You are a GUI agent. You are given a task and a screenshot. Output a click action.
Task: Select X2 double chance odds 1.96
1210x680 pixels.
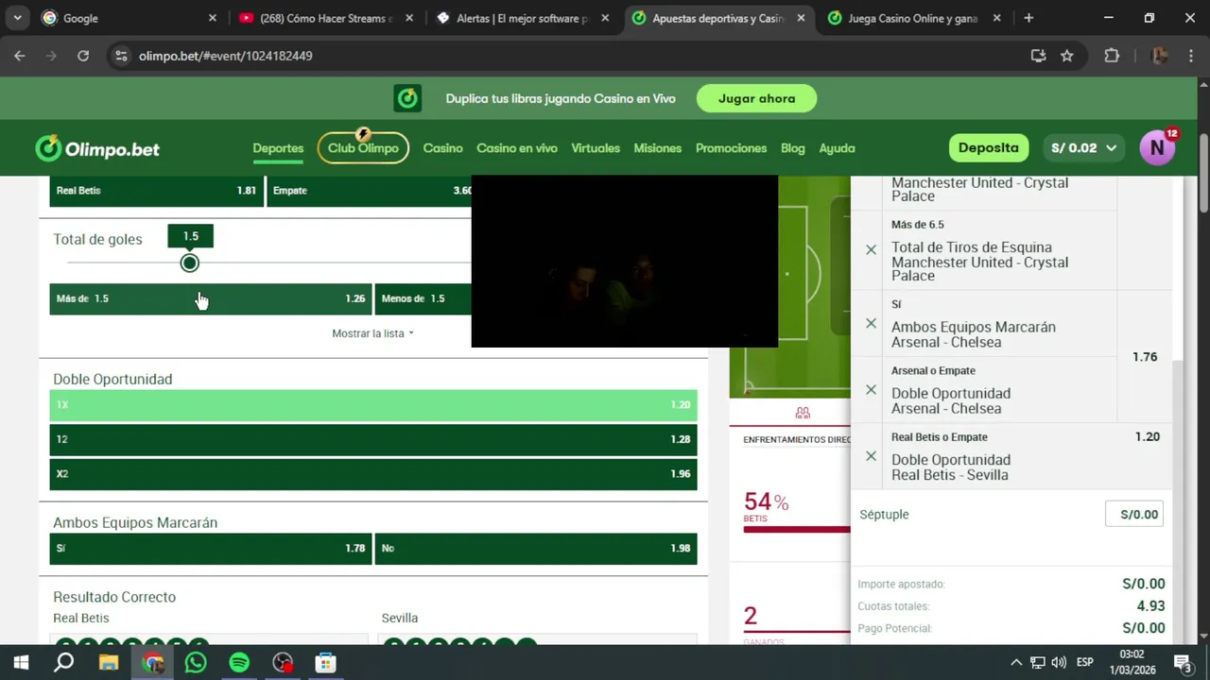[373, 474]
